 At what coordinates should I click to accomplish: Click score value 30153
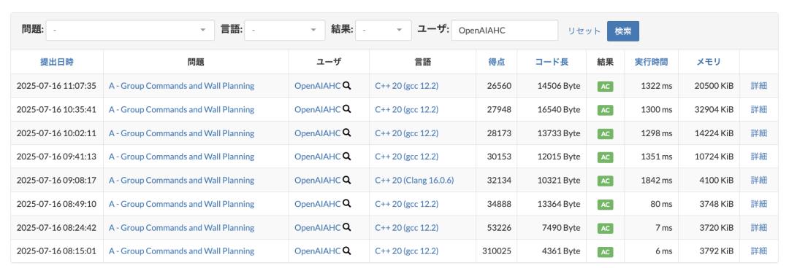tap(499, 157)
